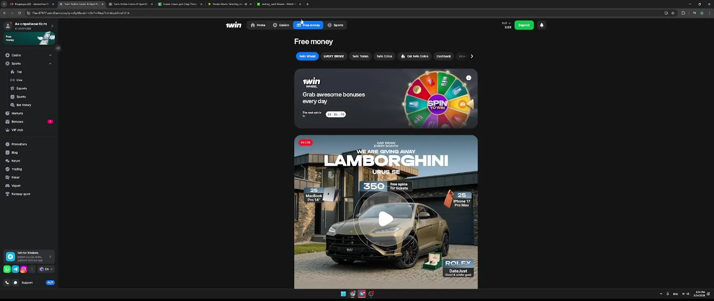Collapse the Sports section in sidebar
Viewport: 714px width, 301px height.
[50, 64]
